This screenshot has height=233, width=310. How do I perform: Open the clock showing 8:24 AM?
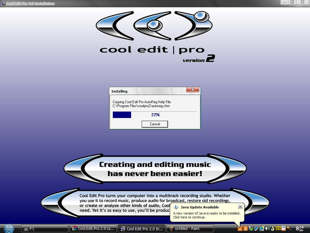coord(299,228)
